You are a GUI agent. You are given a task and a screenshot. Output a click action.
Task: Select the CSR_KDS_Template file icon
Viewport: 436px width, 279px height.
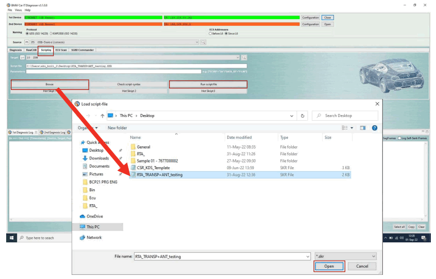[133, 168]
